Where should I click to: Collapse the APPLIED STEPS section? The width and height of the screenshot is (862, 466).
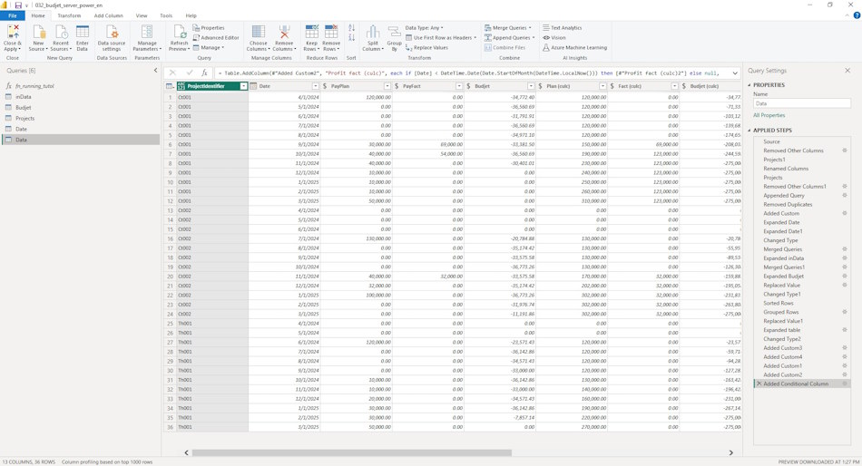coord(749,131)
